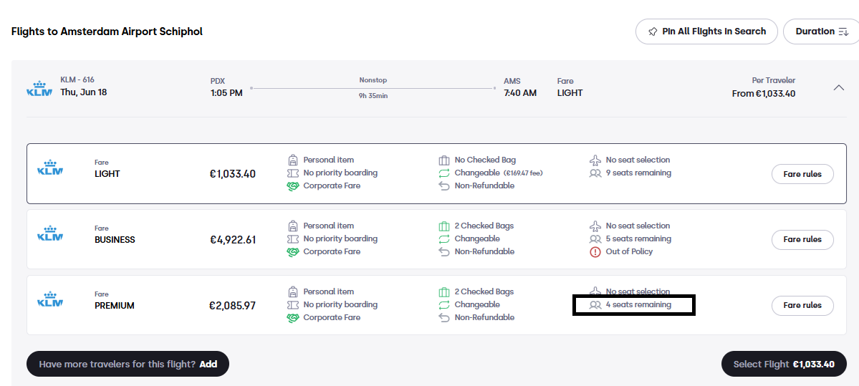Click the 2 Checked Bags suitcase icon in BUSINESS row

coord(443,226)
